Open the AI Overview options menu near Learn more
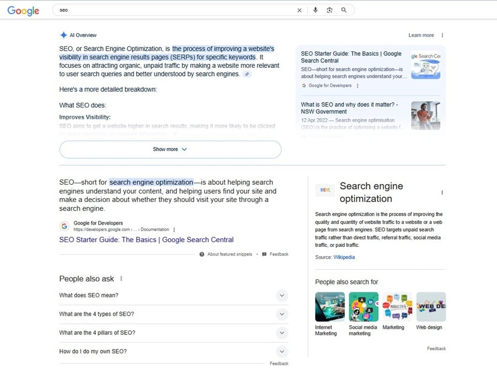 point(441,35)
